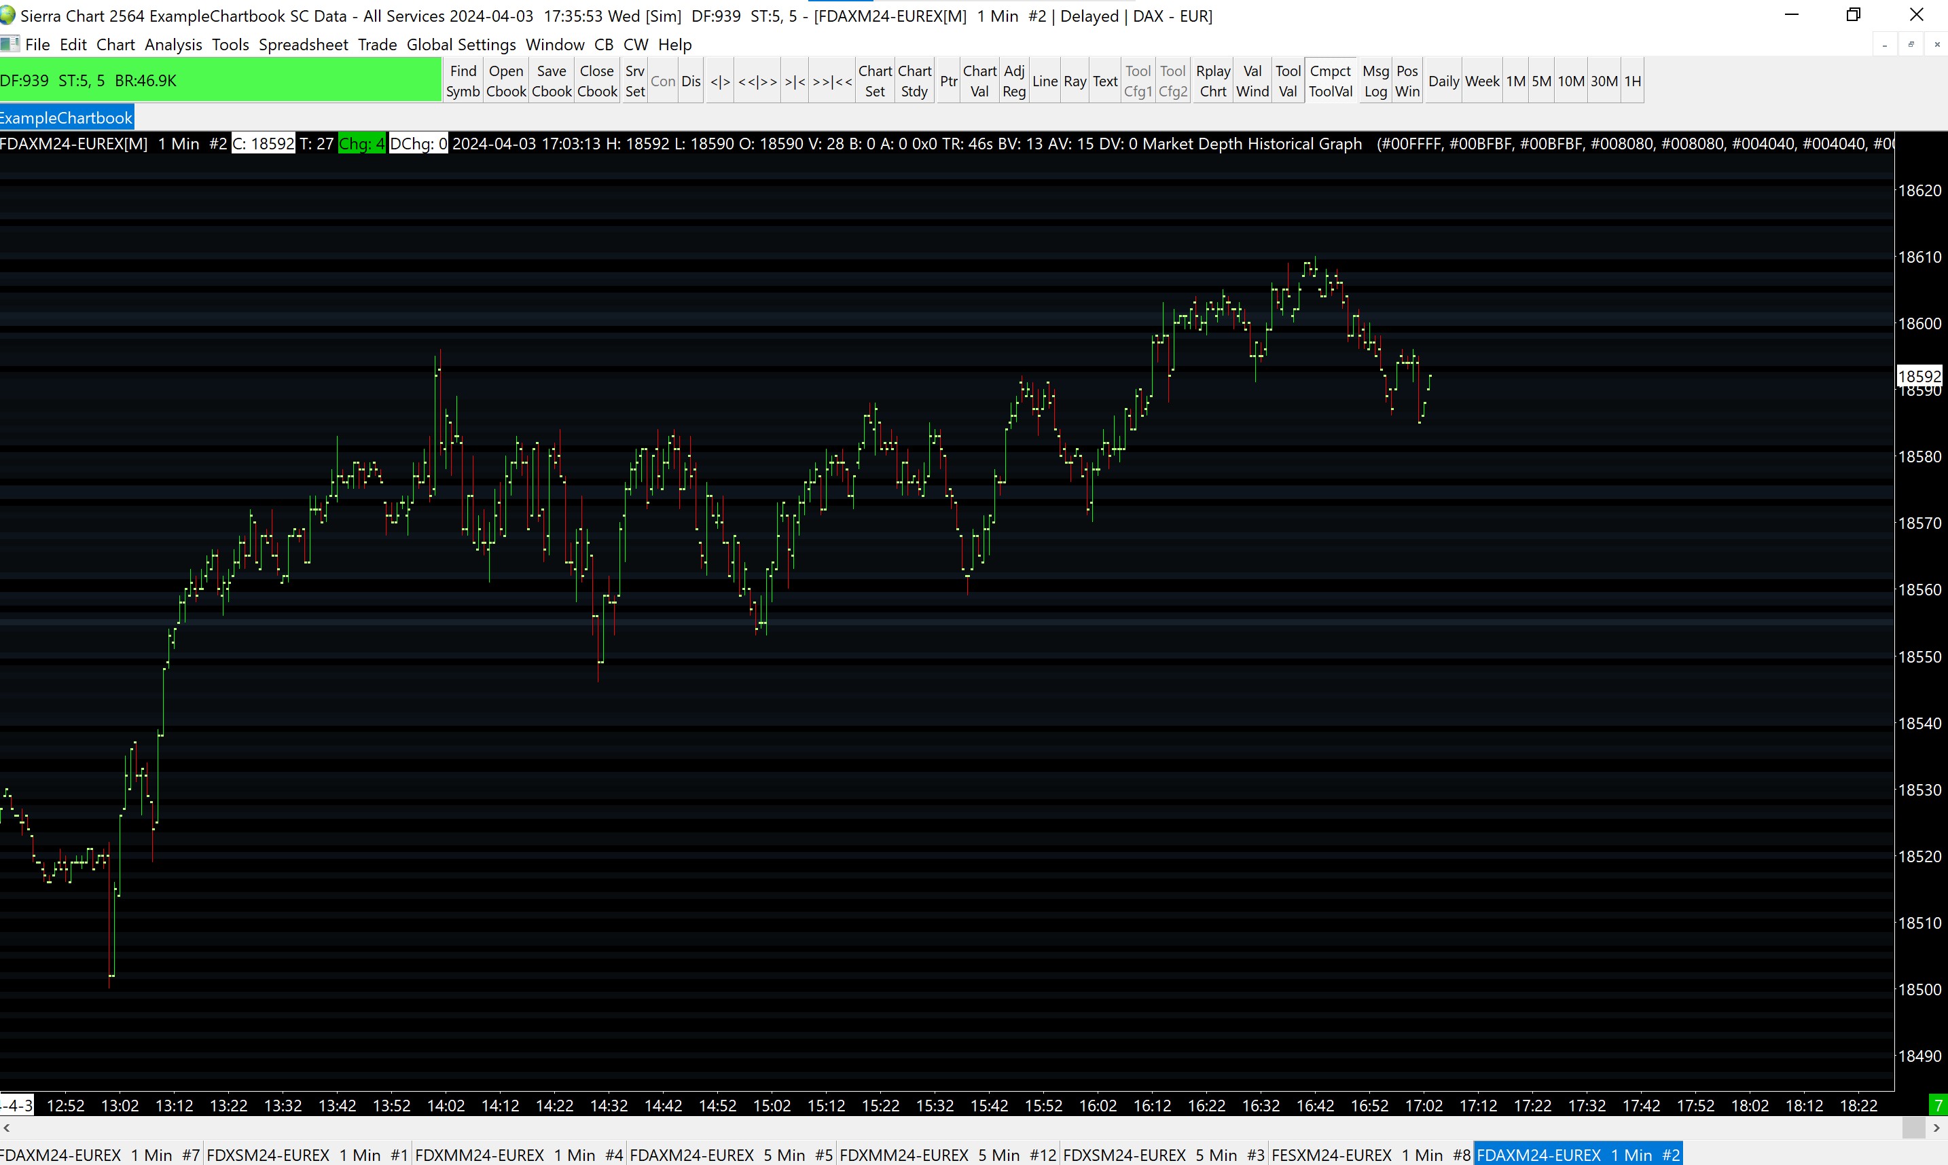Viewport: 1948px width, 1165px height.
Task: Open Chart Studies from the toolbar
Action: [914, 81]
